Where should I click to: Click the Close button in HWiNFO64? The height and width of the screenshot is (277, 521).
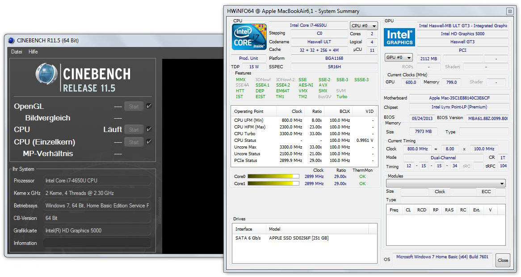point(503,260)
